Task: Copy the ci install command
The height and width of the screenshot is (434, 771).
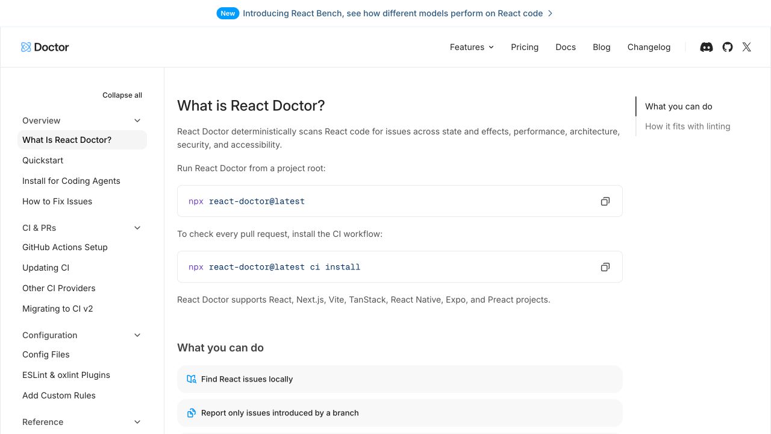Action: [x=605, y=267]
